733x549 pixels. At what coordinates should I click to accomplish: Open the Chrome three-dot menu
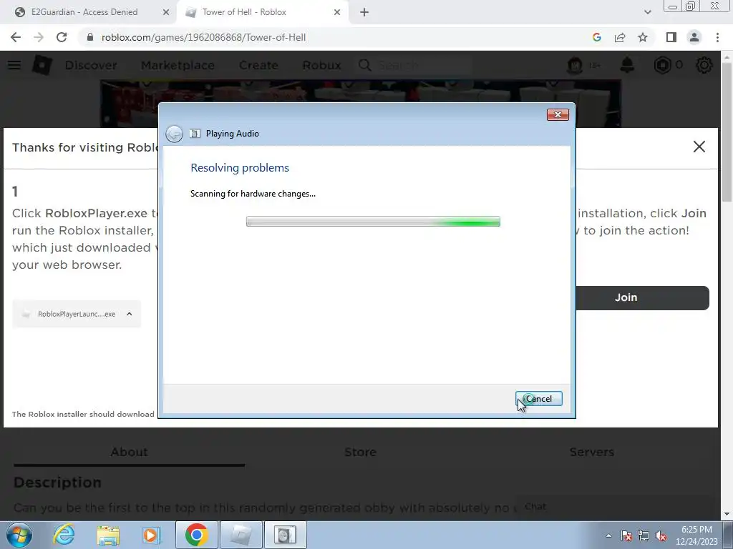(717, 37)
